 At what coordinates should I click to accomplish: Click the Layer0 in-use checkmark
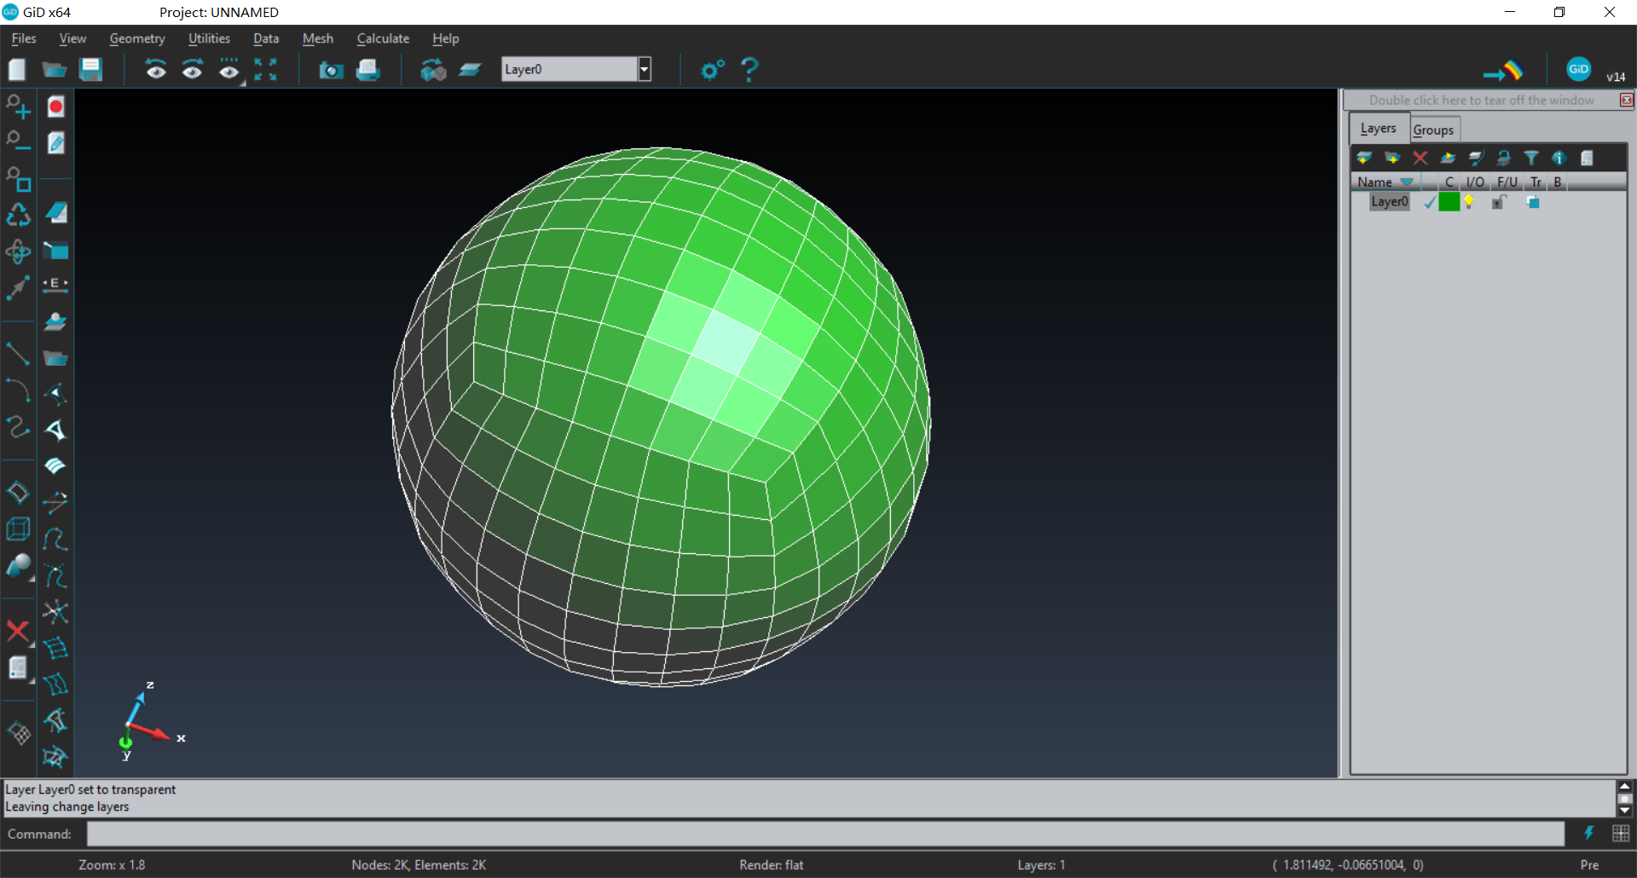pyautogui.click(x=1430, y=202)
